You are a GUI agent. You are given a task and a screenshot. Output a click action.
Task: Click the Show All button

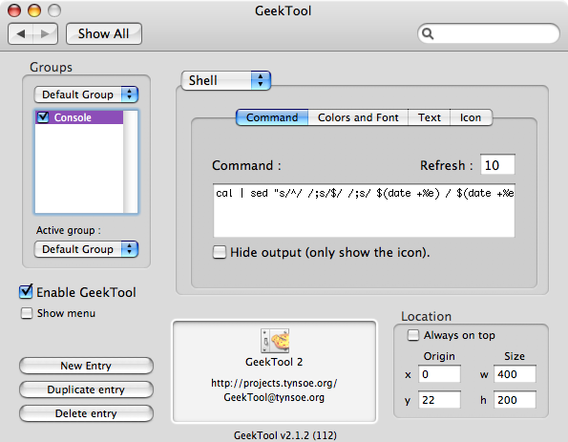click(104, 34)
